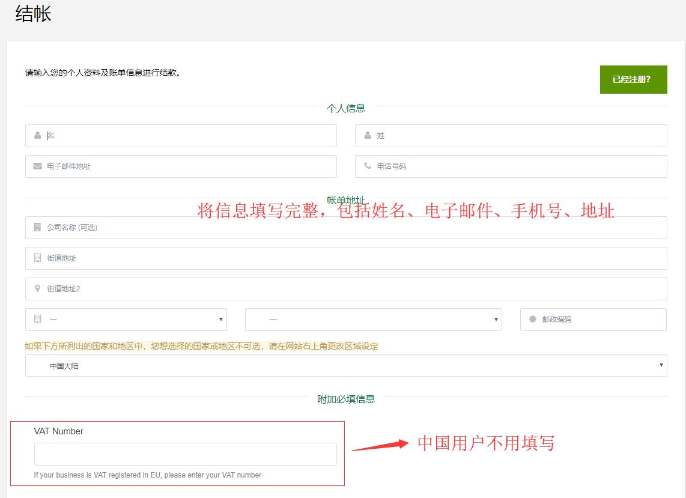Click the phone icon beside 电话号码

tap(368, 166)
